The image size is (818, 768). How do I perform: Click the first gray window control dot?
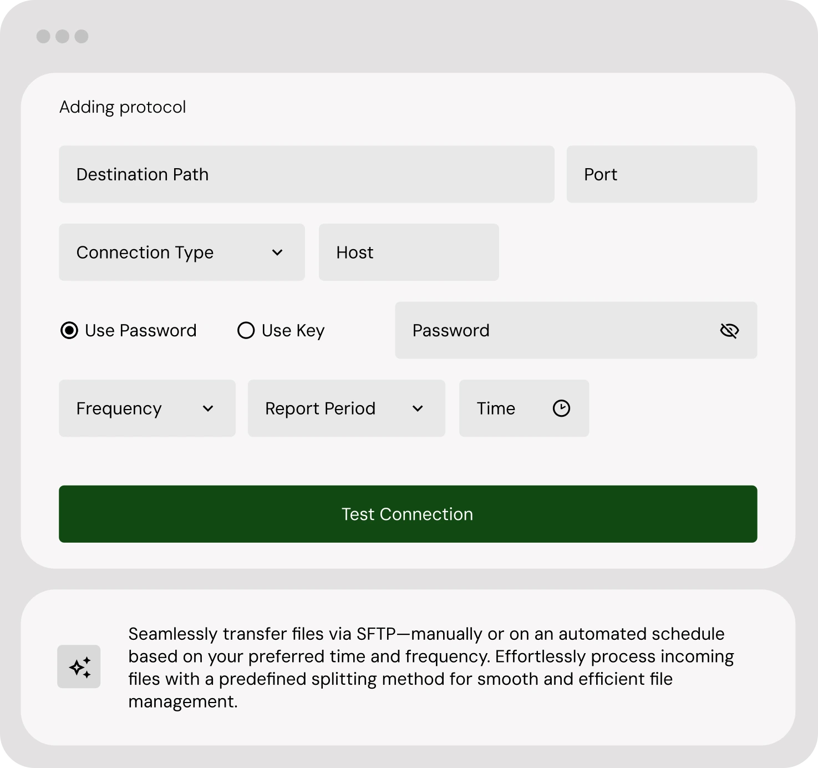[43, 37]
